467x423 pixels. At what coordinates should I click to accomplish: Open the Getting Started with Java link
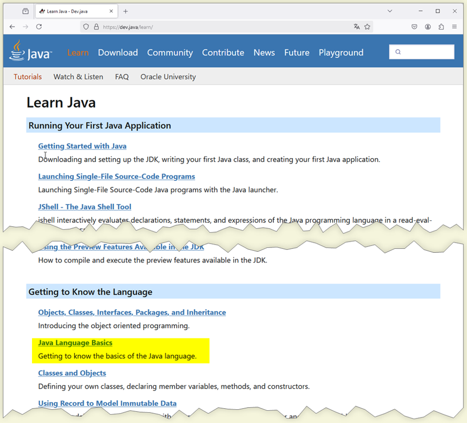(82, 146)
